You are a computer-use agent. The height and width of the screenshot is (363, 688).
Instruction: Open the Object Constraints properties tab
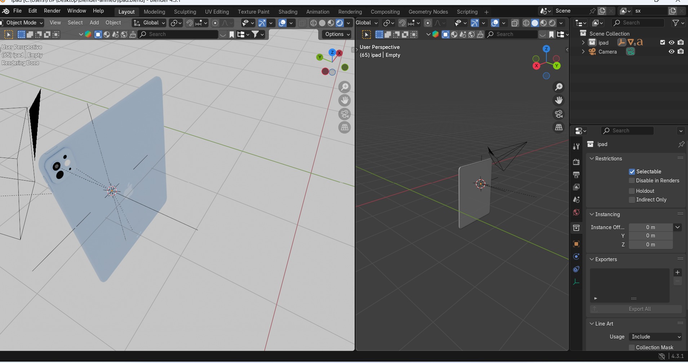(x=576, y=269)
